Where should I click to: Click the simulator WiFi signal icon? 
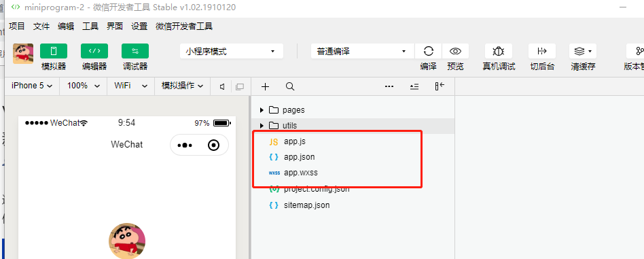[84, 123]
